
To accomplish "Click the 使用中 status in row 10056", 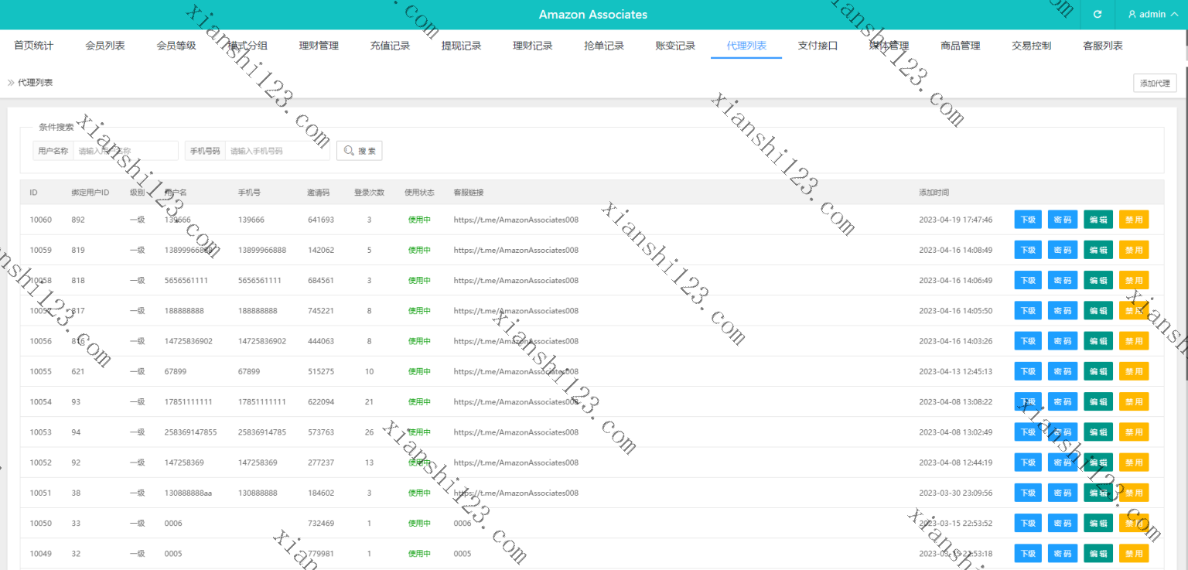I will pyautogui.click(x=419, y=341).
